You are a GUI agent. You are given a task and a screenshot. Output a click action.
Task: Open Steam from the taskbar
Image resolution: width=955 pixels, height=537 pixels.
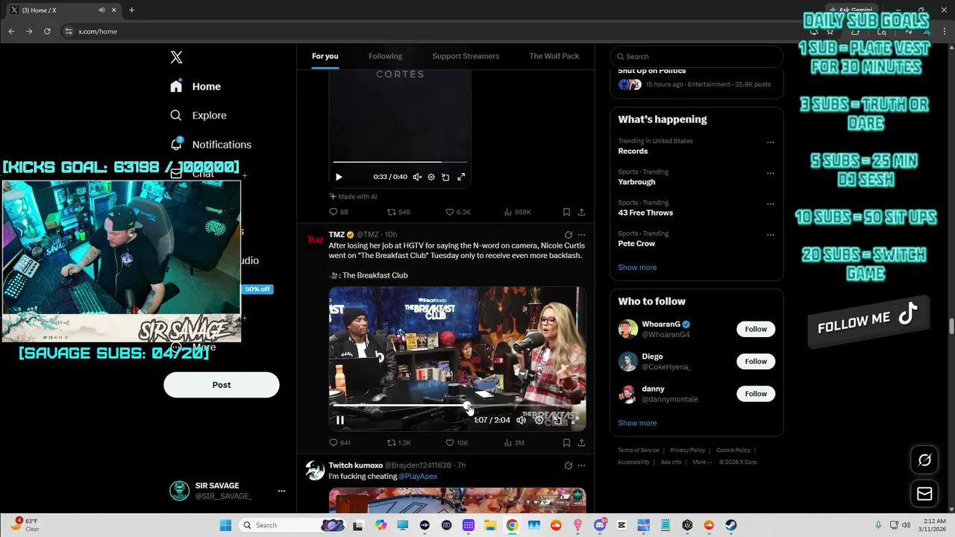[x=730, y=525]
